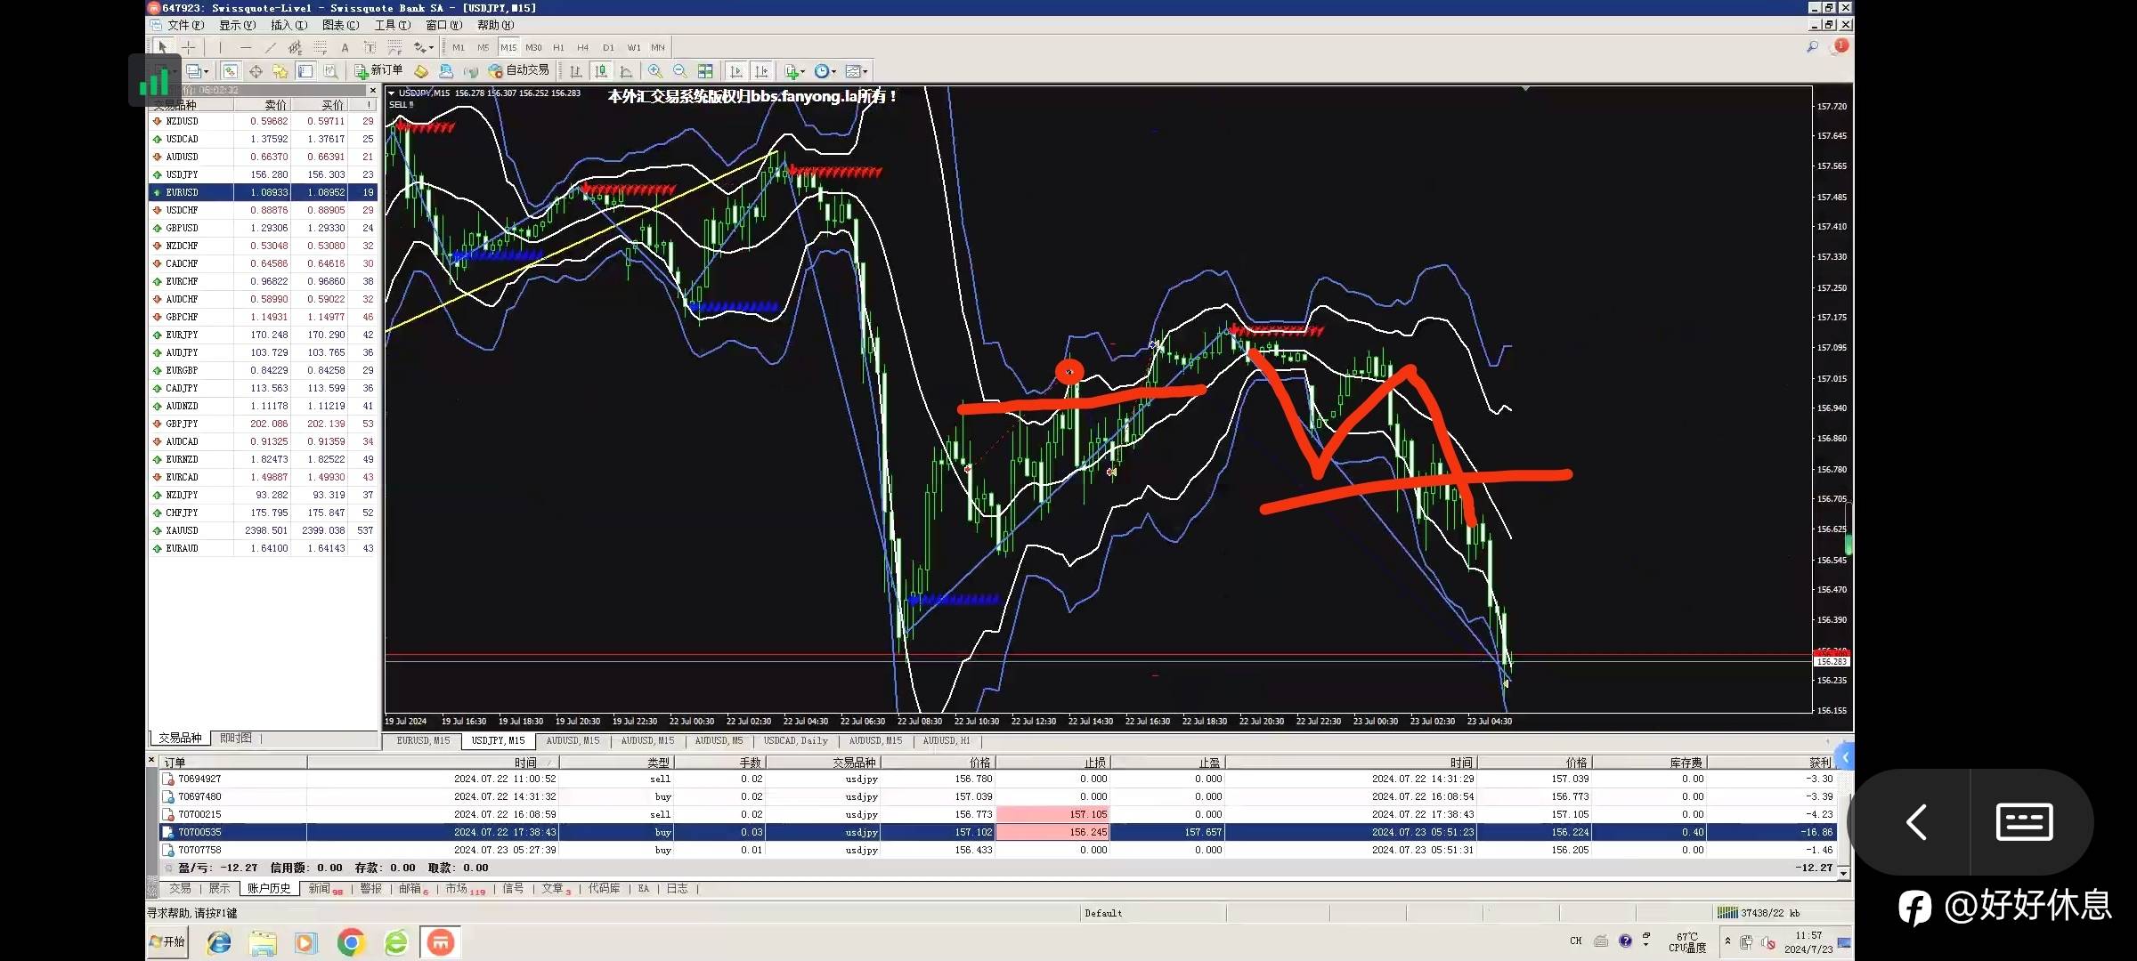Click the chart shift triangle marker
This screenshot has height=961, width=2137.
(x=1525, y=89)
